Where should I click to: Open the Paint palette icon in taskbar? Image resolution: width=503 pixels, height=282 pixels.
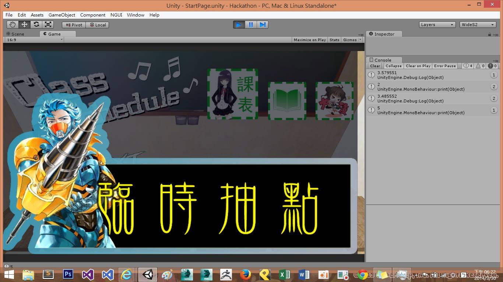167,275
